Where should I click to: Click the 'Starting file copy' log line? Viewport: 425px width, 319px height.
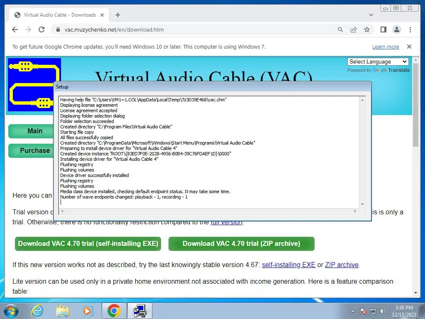[77, 132]
